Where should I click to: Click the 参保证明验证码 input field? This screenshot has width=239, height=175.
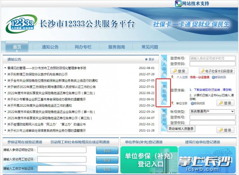click(62, 150)
